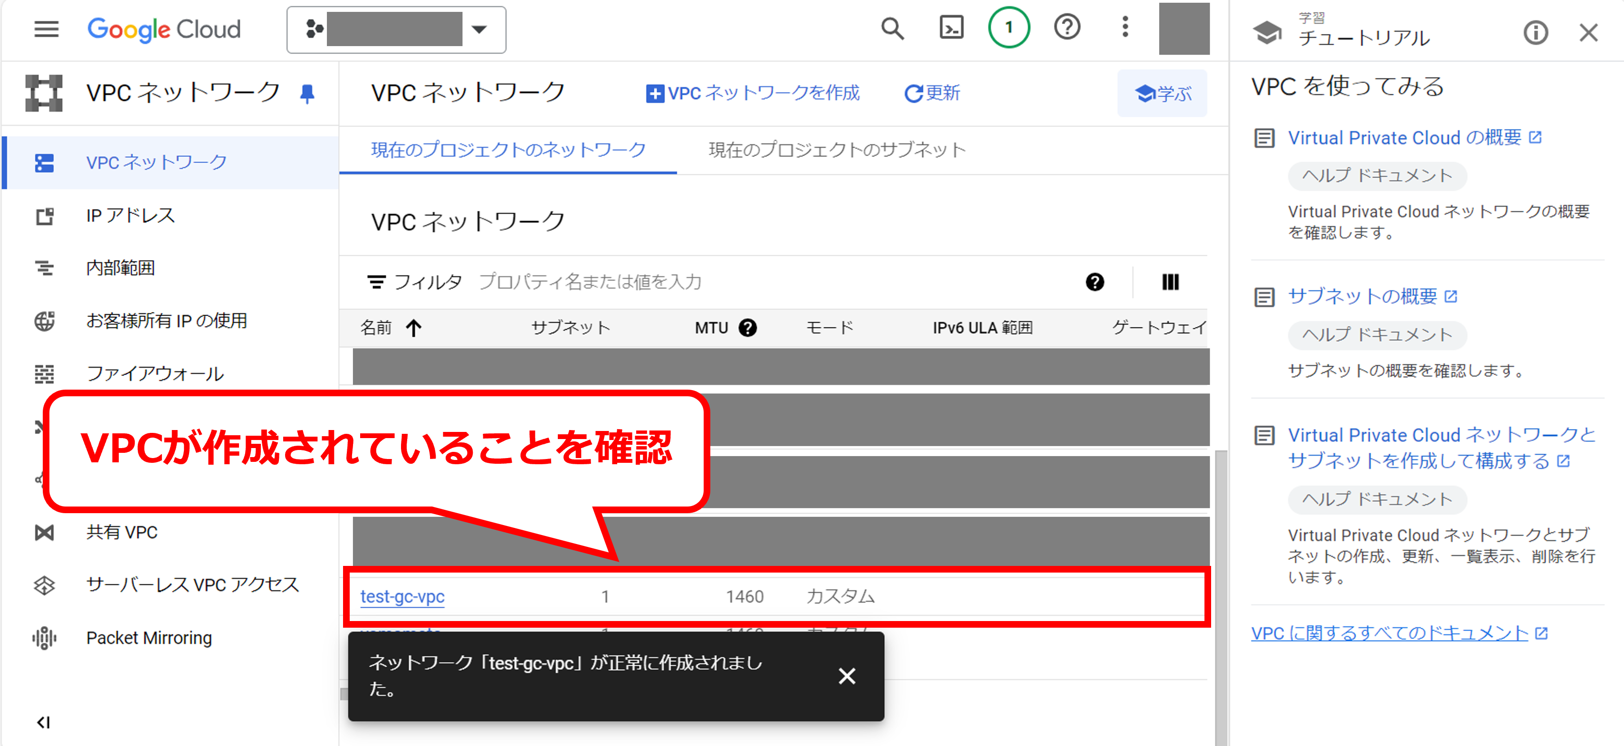Click the search magnifier icon
Screen dimensions: 1624x746
click(892, 29)
